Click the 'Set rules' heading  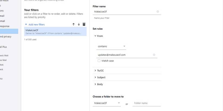click(x=98, y=29)
